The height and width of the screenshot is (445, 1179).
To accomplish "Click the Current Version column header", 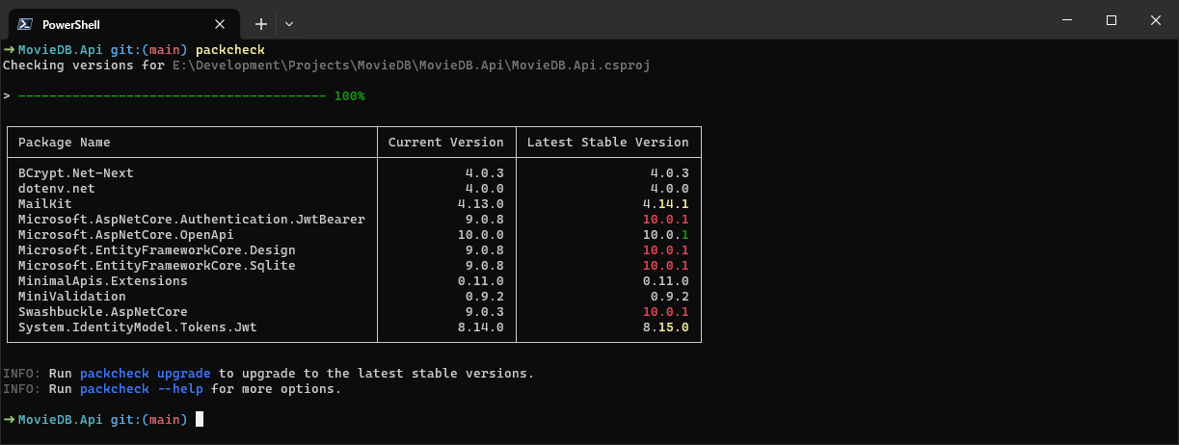I will click(x=445, y=143).
